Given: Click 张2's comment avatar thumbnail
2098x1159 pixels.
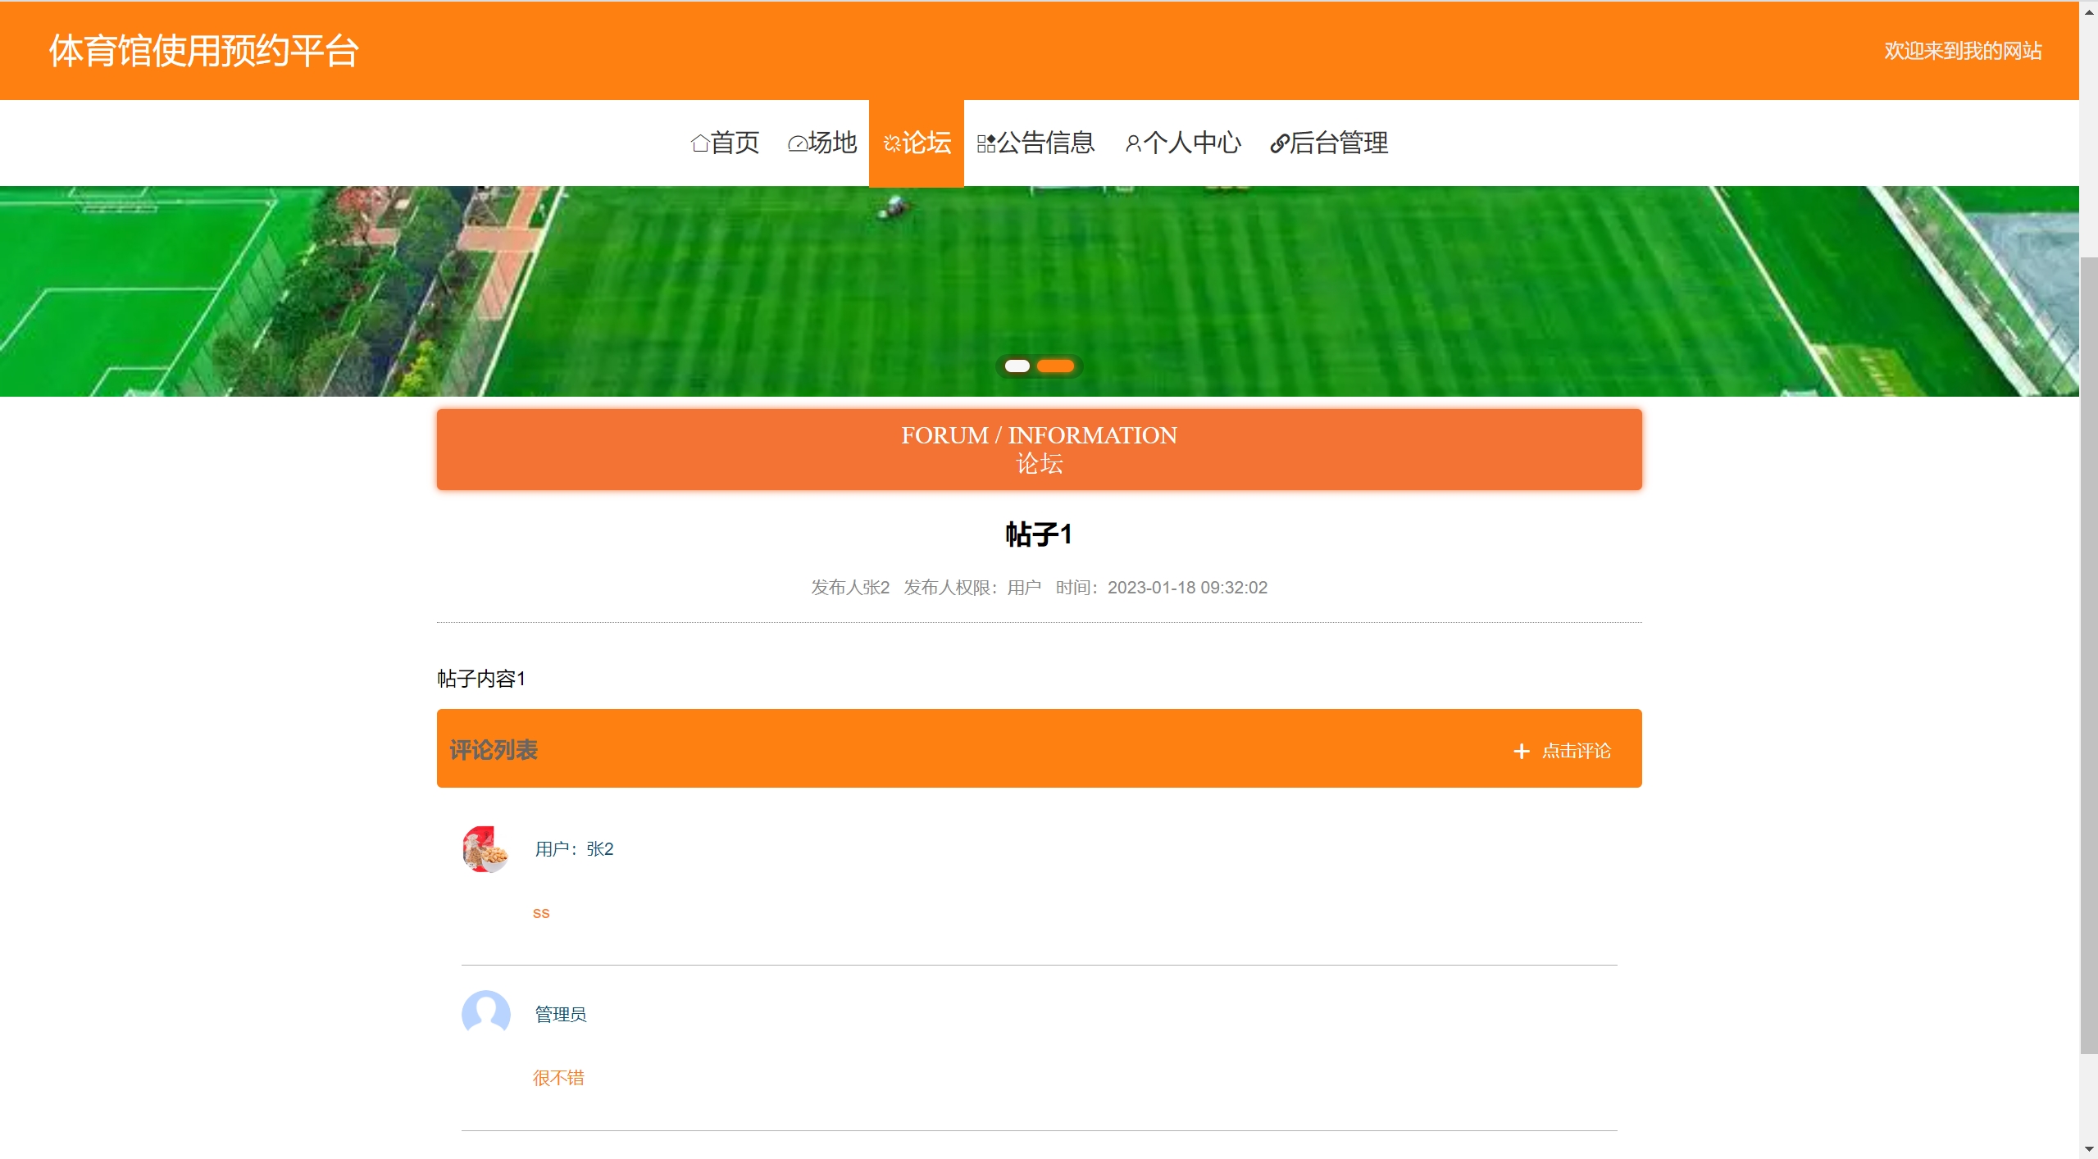Looking at the screenshot, I should 485,849.
